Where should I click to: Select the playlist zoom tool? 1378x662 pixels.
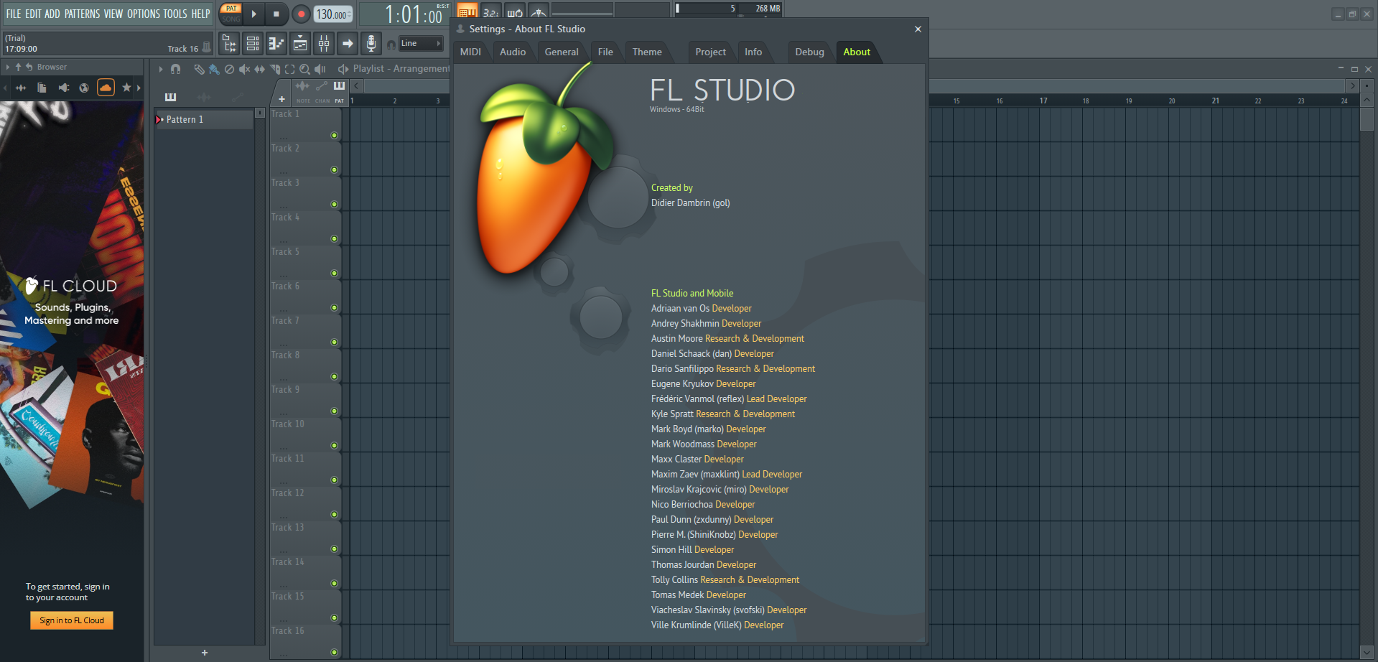tap(304, 69)
